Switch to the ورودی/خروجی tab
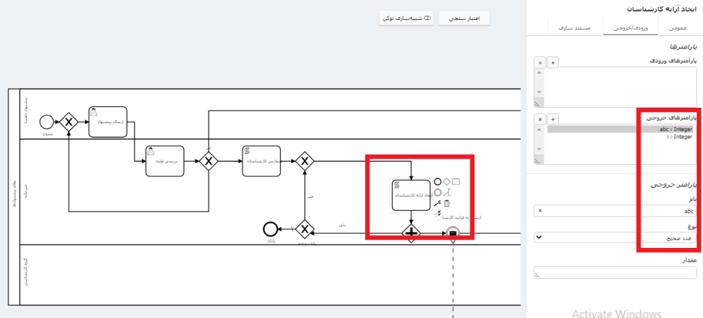703x318 pixels. point(618,27)
